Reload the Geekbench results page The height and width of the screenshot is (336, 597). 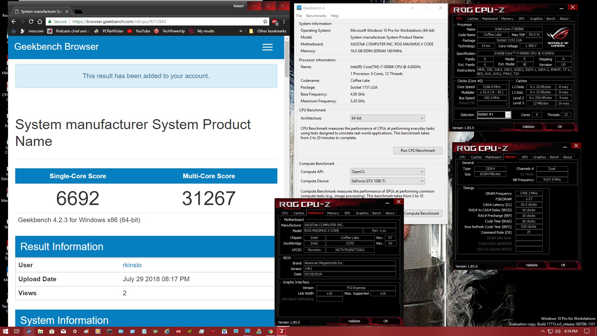(x=31, y=21)
